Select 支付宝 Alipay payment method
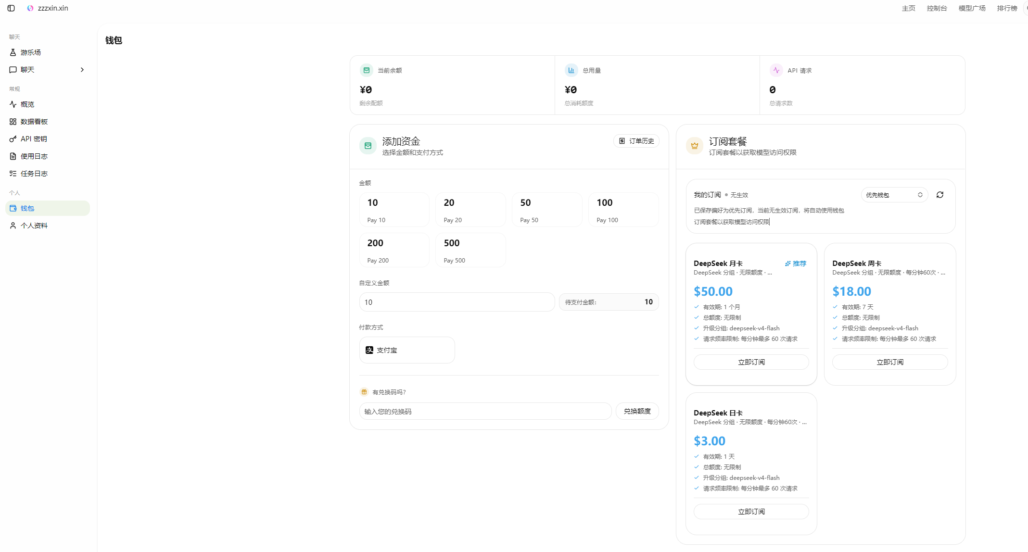 coord(407,350)
